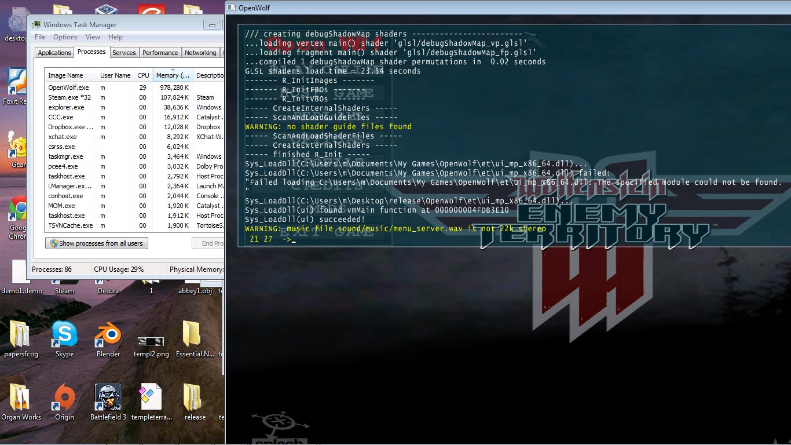Click Show processes from all users
The image size is (791, 445).
pyautogui.click(x=97, y=243)
